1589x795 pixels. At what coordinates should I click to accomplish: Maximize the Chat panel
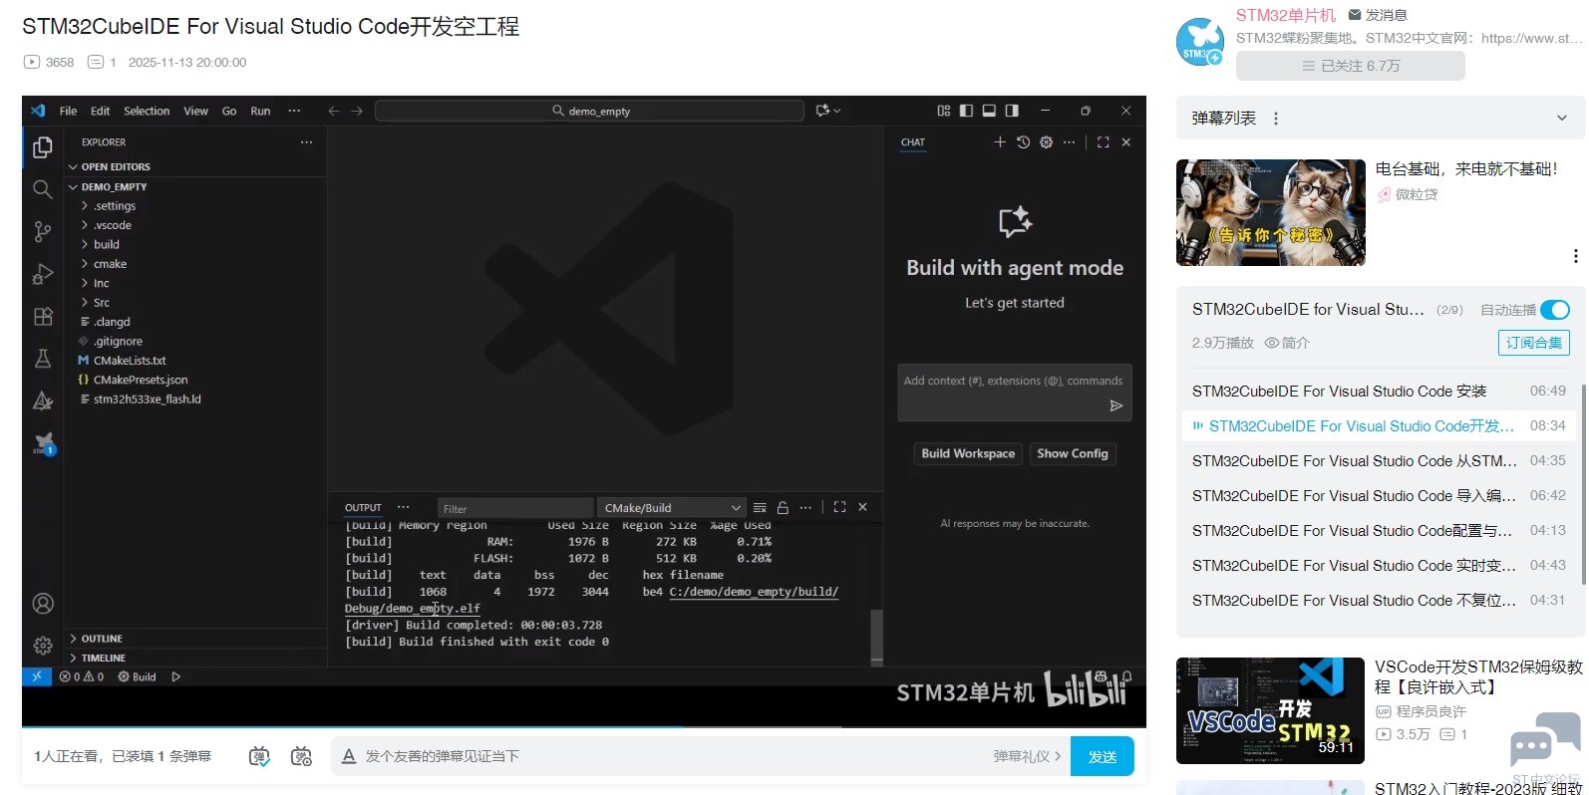1103,142
